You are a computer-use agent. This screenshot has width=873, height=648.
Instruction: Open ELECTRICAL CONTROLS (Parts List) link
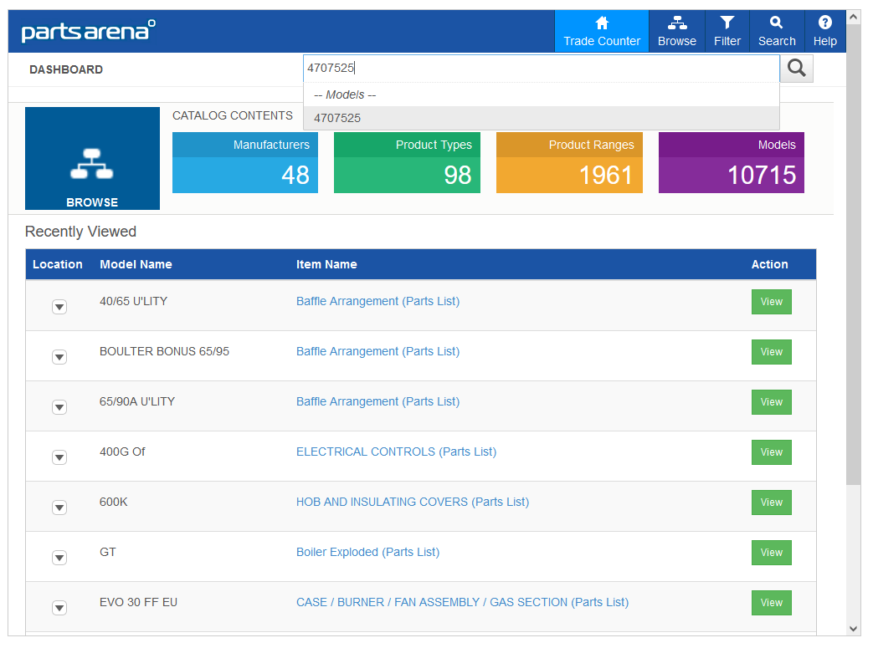(x=396, y=452)
